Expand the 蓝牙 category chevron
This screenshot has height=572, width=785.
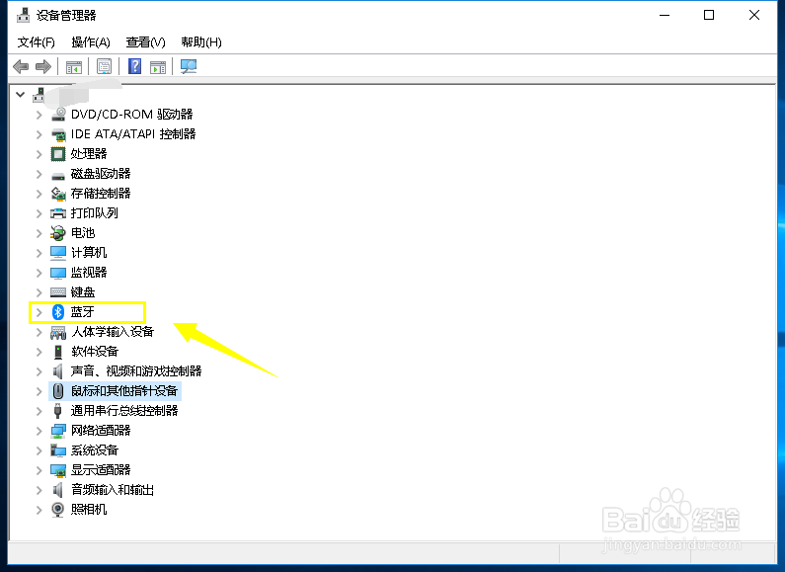coord(39,312)
